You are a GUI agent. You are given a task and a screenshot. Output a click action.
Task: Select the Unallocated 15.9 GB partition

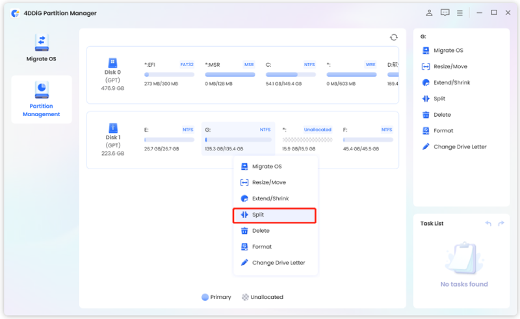point(307,139)
